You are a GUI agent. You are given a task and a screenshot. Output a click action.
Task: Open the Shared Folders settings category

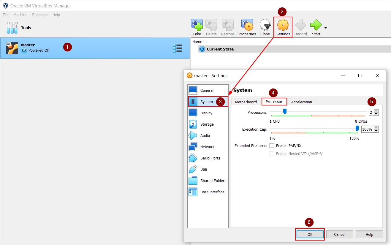coord(213,181)
